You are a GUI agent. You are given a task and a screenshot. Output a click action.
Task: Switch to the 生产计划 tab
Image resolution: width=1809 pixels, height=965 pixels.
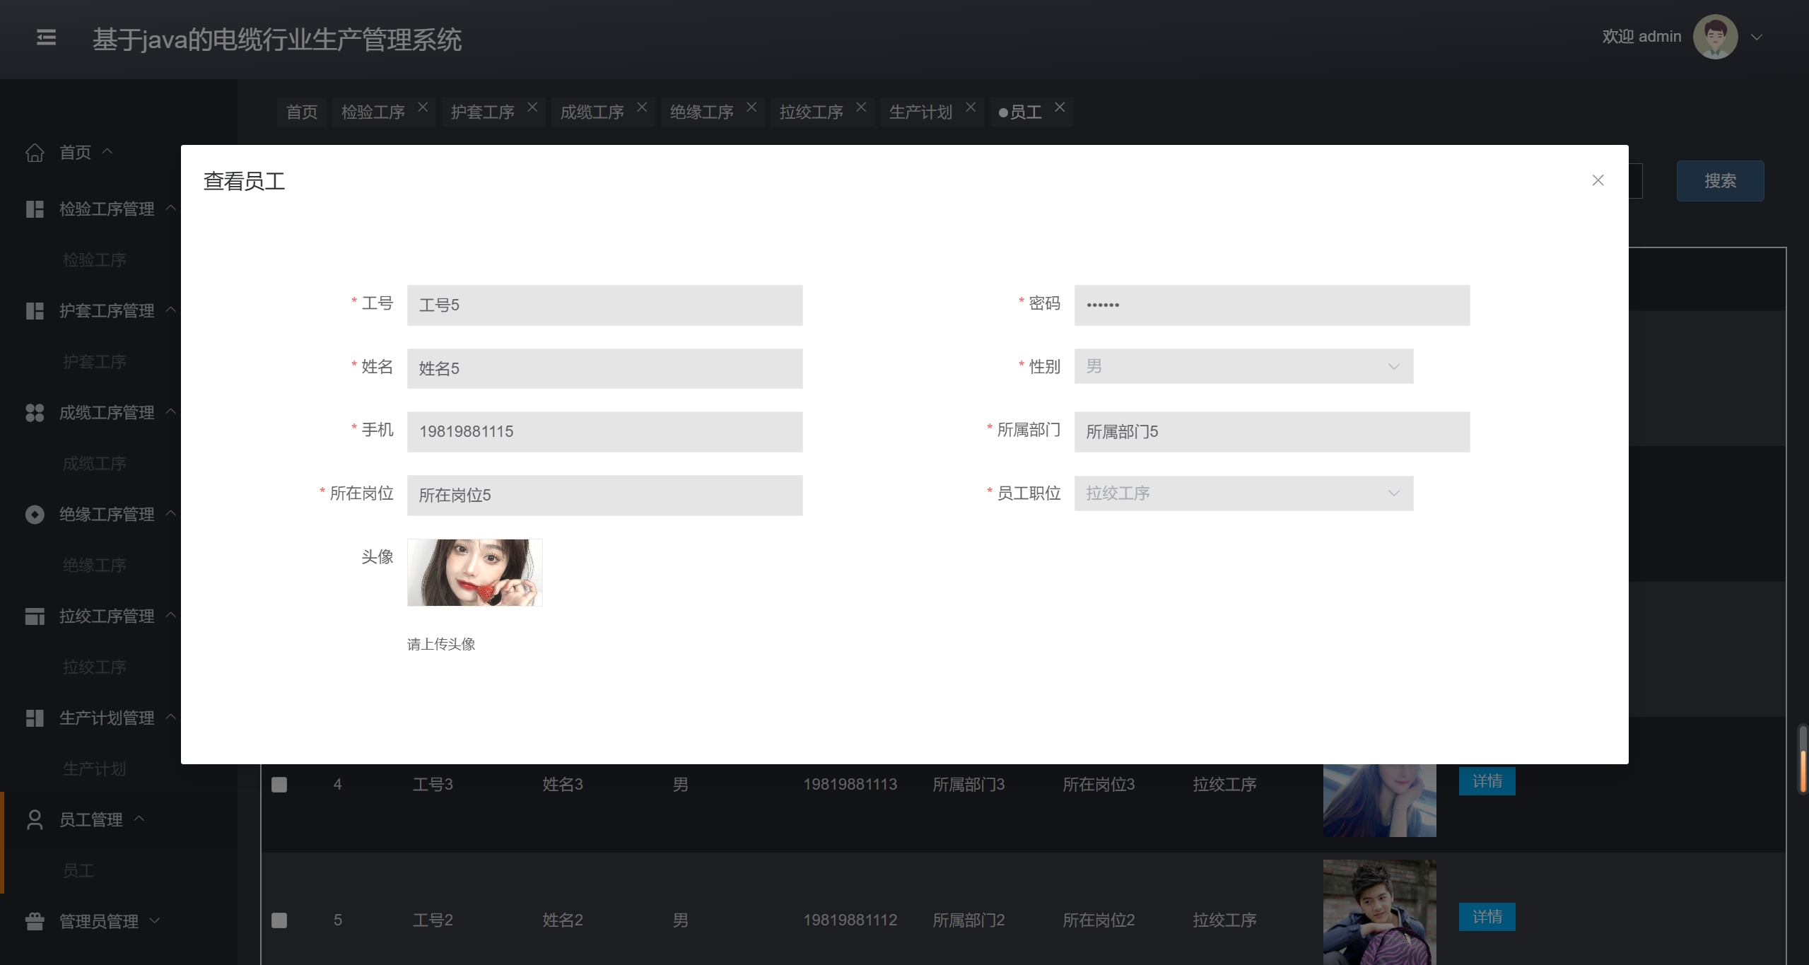(x=921, y=112)
